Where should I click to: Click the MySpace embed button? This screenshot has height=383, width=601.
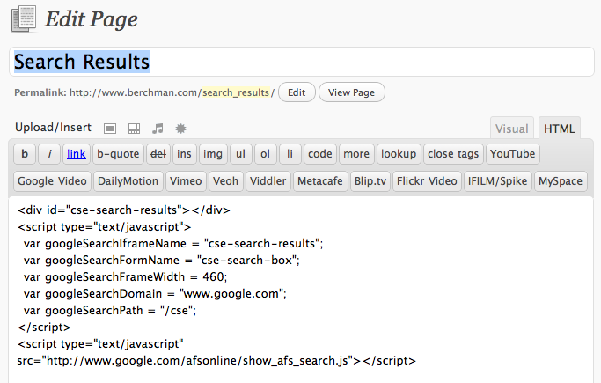click(x=561, y=181)
